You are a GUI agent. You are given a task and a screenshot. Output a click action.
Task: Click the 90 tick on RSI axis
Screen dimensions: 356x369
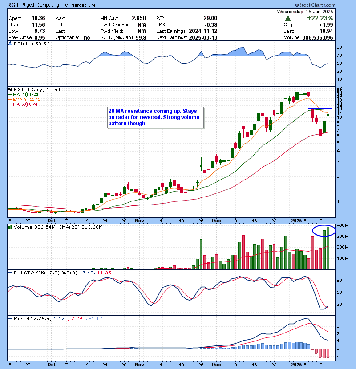(x=339, y=48)
